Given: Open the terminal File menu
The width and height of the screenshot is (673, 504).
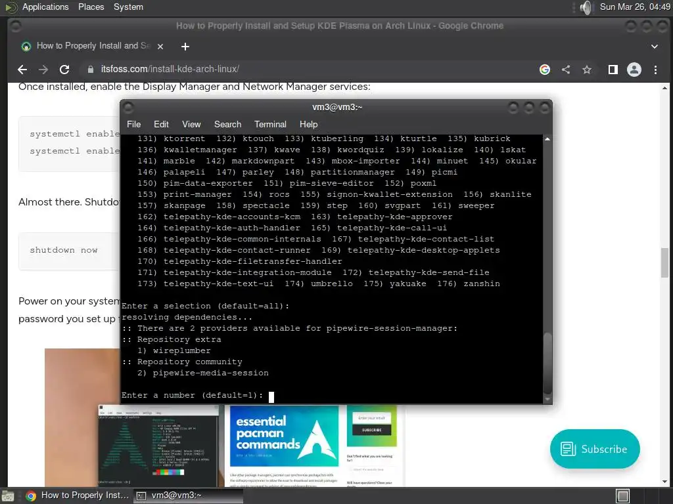Looking at the screenshot, I should click(133, 124).
